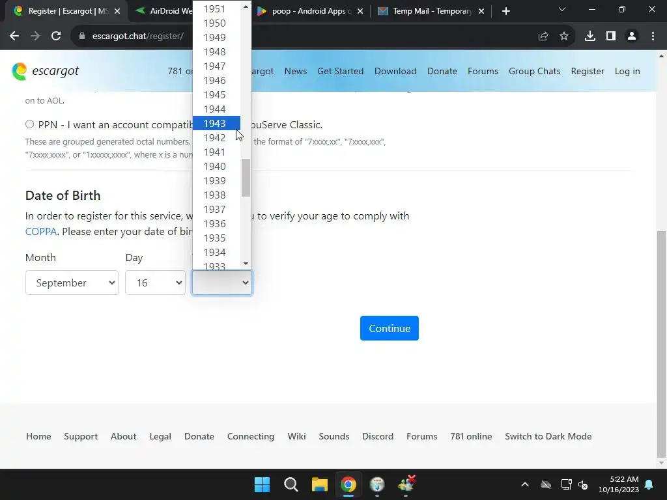Image resolution: width=667 pixels, height=500 pixels.
Task: Click the blue Continue button
Action: (390, 328)
